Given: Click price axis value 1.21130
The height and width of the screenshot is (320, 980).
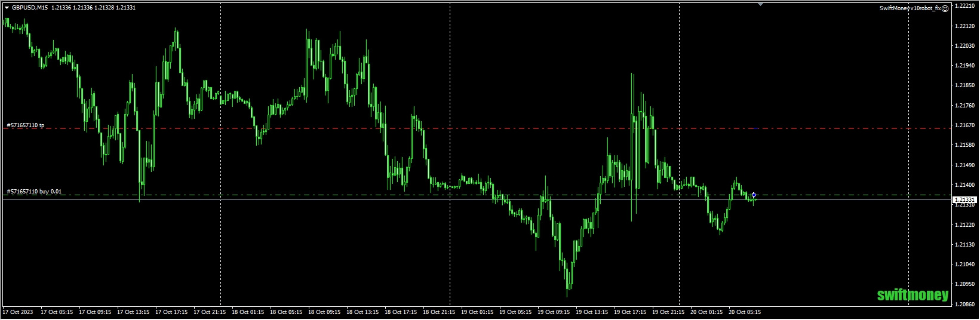Looking at the screenshot, I should pos(965,245).
